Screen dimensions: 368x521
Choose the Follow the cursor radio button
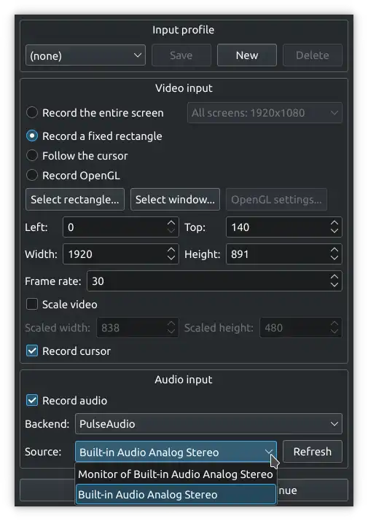click(x=32, y=155)
